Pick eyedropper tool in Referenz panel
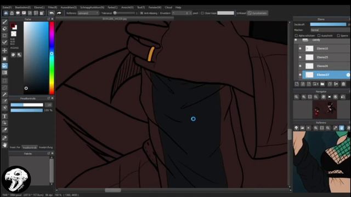This screenshot has height=197, width=351. tap(335, 128)
